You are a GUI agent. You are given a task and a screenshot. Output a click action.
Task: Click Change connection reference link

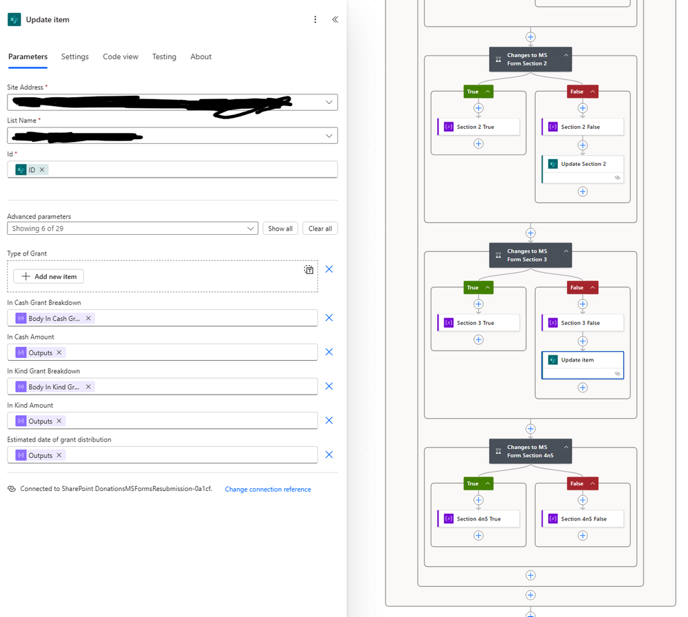tap(268, 489)
